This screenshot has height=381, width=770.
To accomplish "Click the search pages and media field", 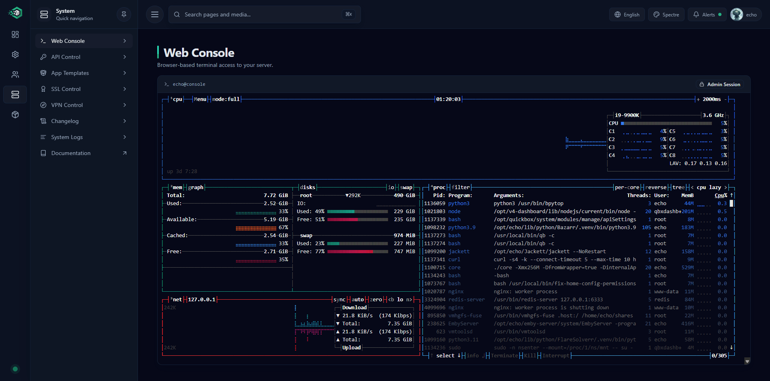I will [x=265, y=14].
